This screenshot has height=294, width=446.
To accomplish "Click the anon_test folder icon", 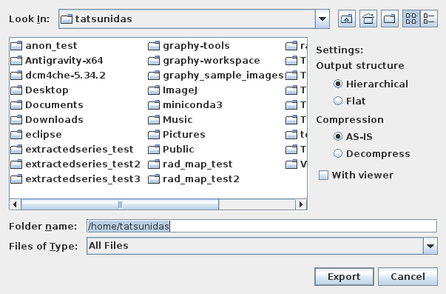I will [16, 46].
